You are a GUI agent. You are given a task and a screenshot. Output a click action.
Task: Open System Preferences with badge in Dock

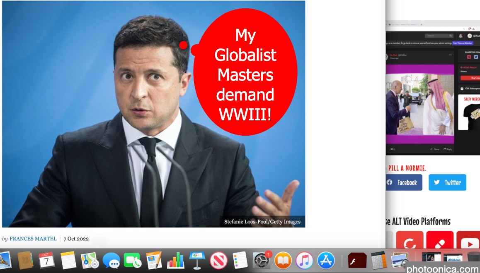pyautogui.click(x=262, y=261)
